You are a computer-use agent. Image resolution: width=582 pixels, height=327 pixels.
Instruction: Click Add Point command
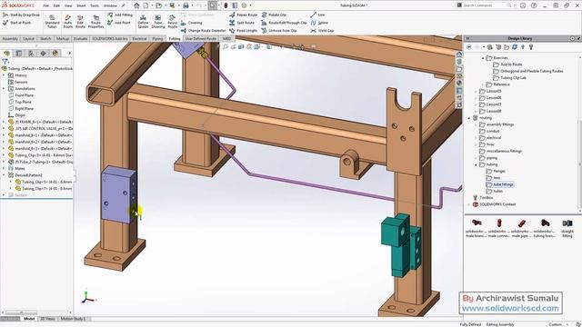119,23
